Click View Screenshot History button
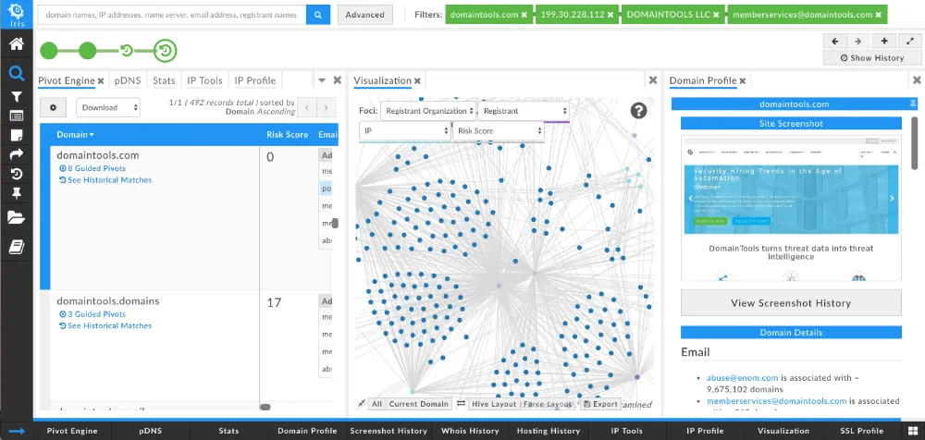 (x=791, y=303)
